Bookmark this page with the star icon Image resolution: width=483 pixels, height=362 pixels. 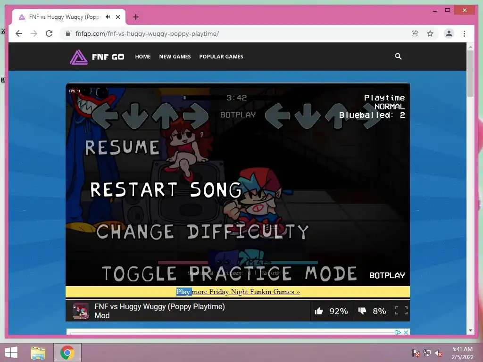[430, 33]
